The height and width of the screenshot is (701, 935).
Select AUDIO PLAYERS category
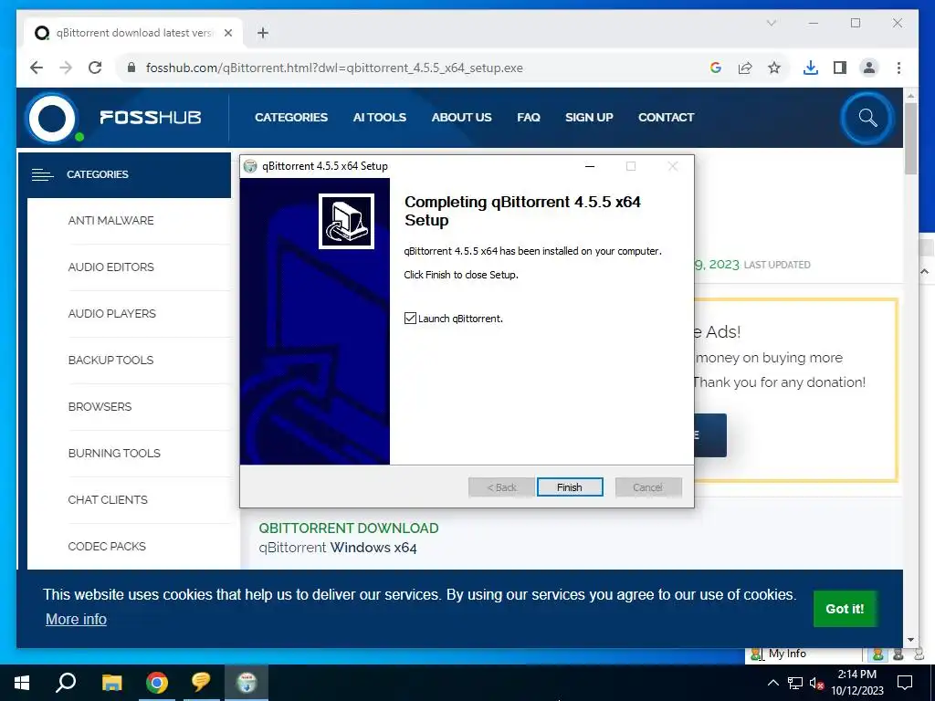(x=112, y=314)
